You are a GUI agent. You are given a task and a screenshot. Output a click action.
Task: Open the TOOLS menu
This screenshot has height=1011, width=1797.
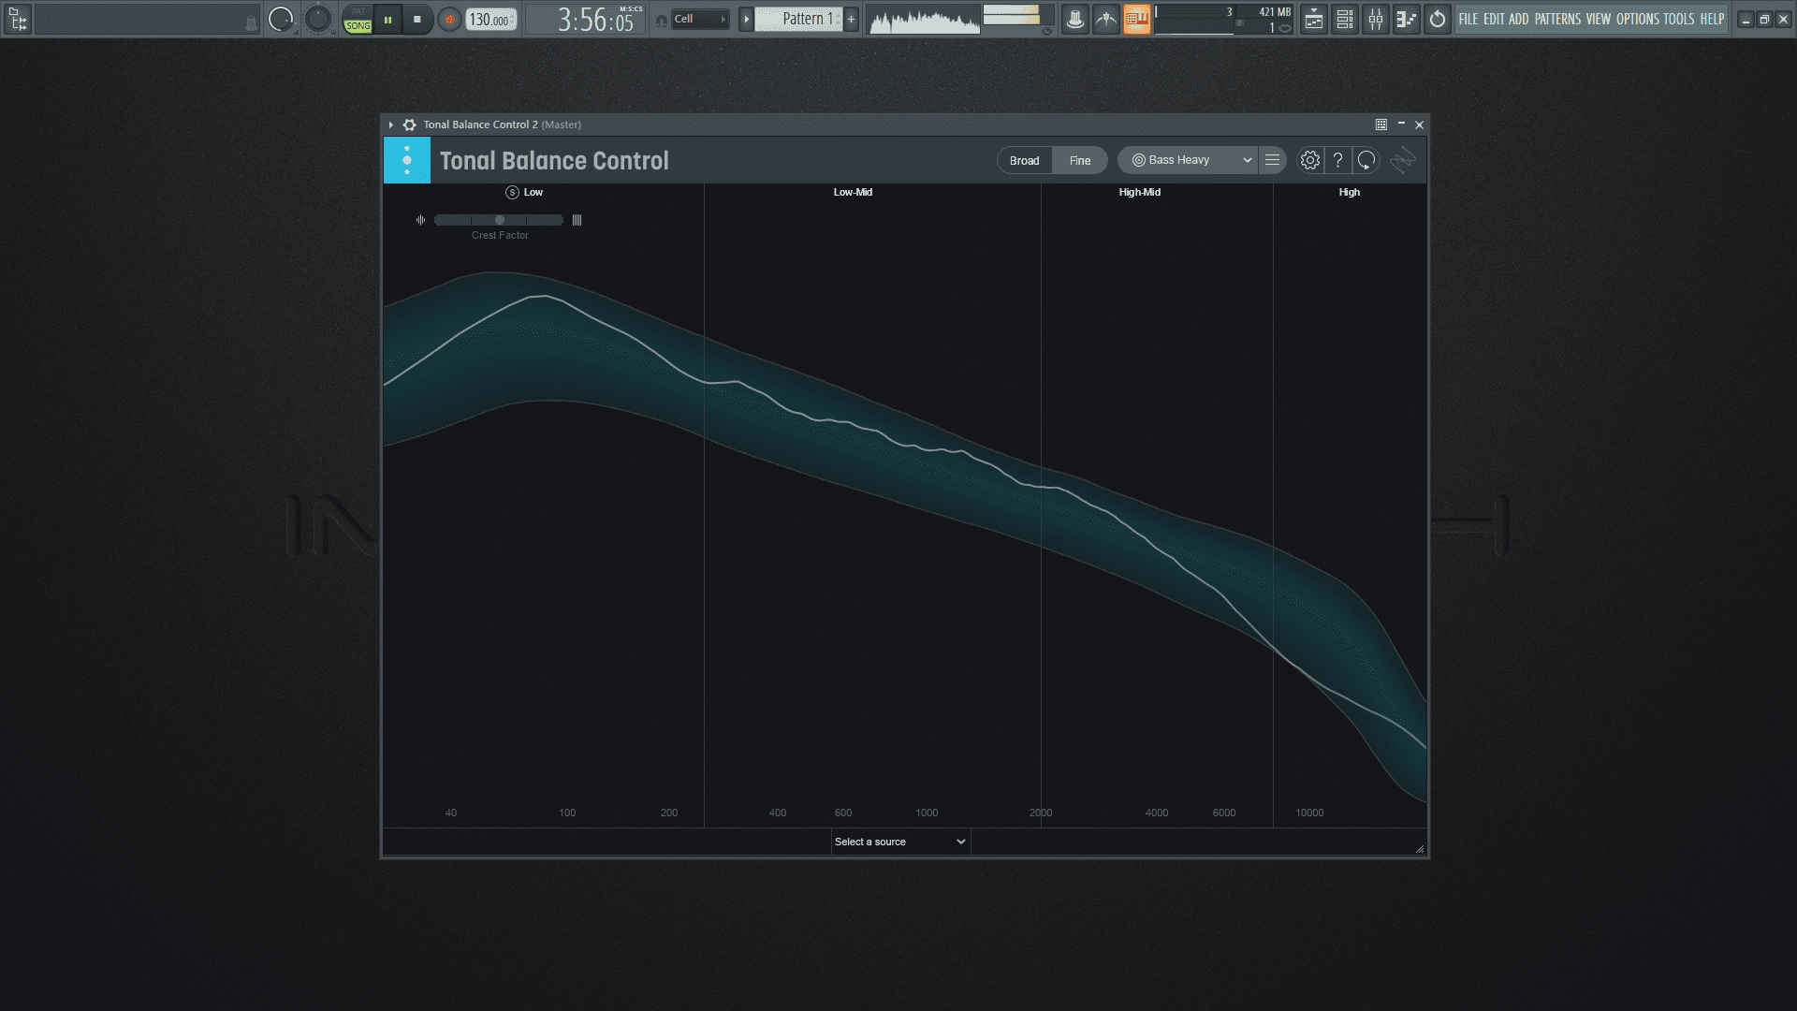pos(1679,19)
